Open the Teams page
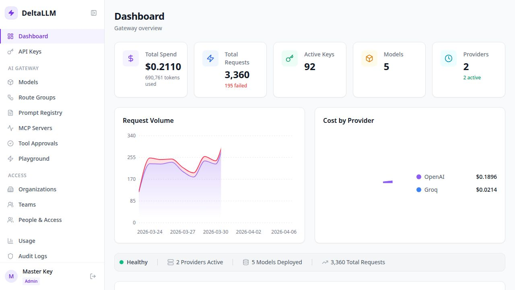This screenshot has height=290, width=515. 52,205
